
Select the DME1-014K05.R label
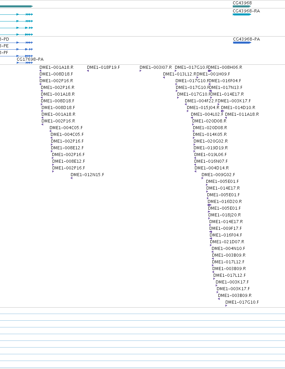coord(210,135)
